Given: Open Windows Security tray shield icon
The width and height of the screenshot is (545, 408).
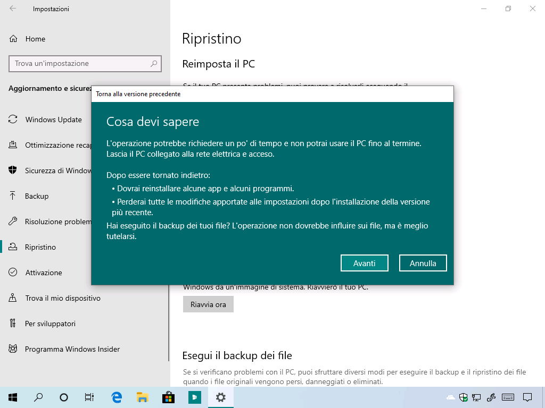Looking at the screenshot, I should [x=464, y=397].
